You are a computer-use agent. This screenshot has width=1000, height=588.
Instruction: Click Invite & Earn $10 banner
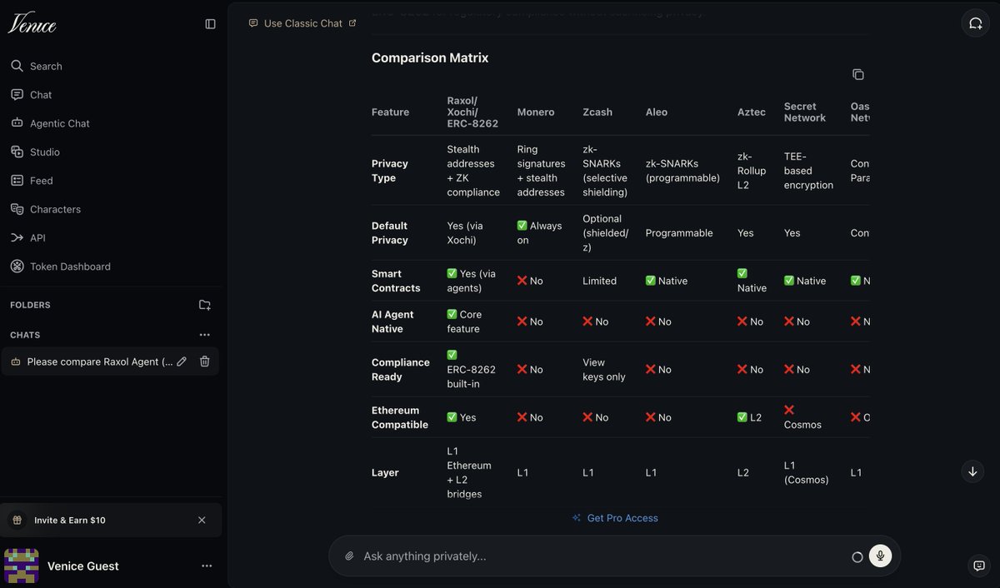(x=111, y=520)
